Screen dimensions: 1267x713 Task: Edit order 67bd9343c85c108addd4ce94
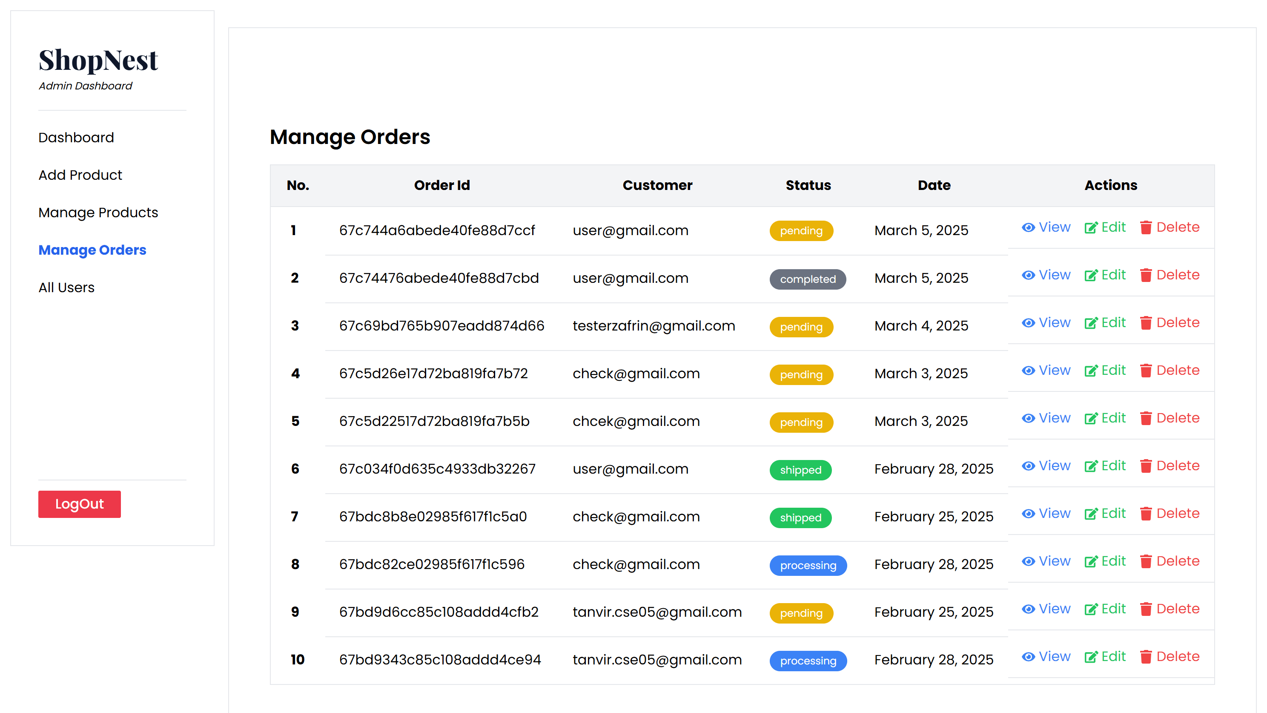(1105, 657)
